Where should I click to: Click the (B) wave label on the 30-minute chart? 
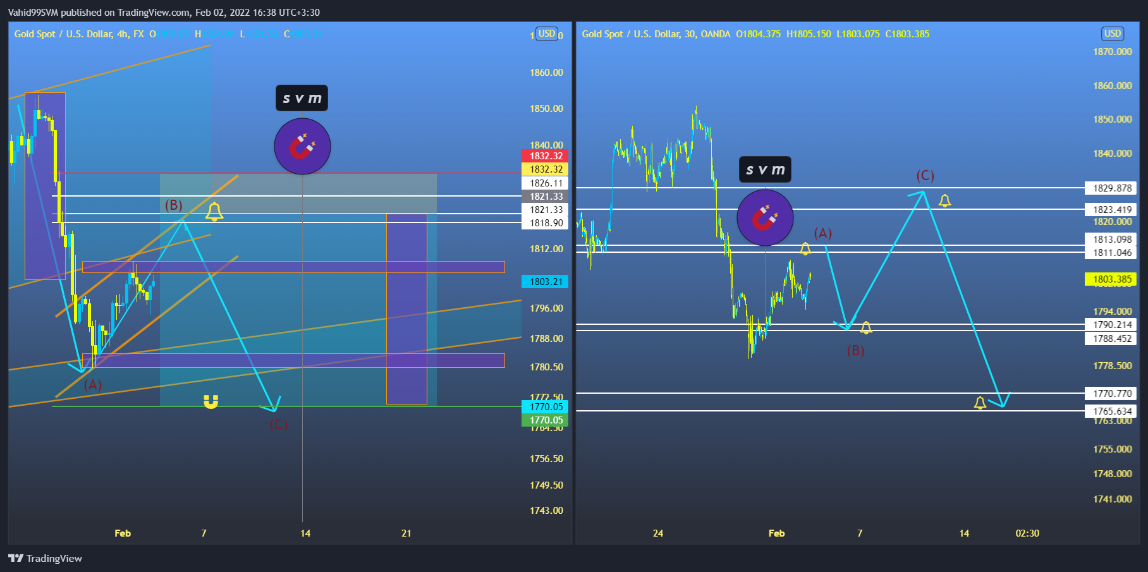(x=855, y=351)
